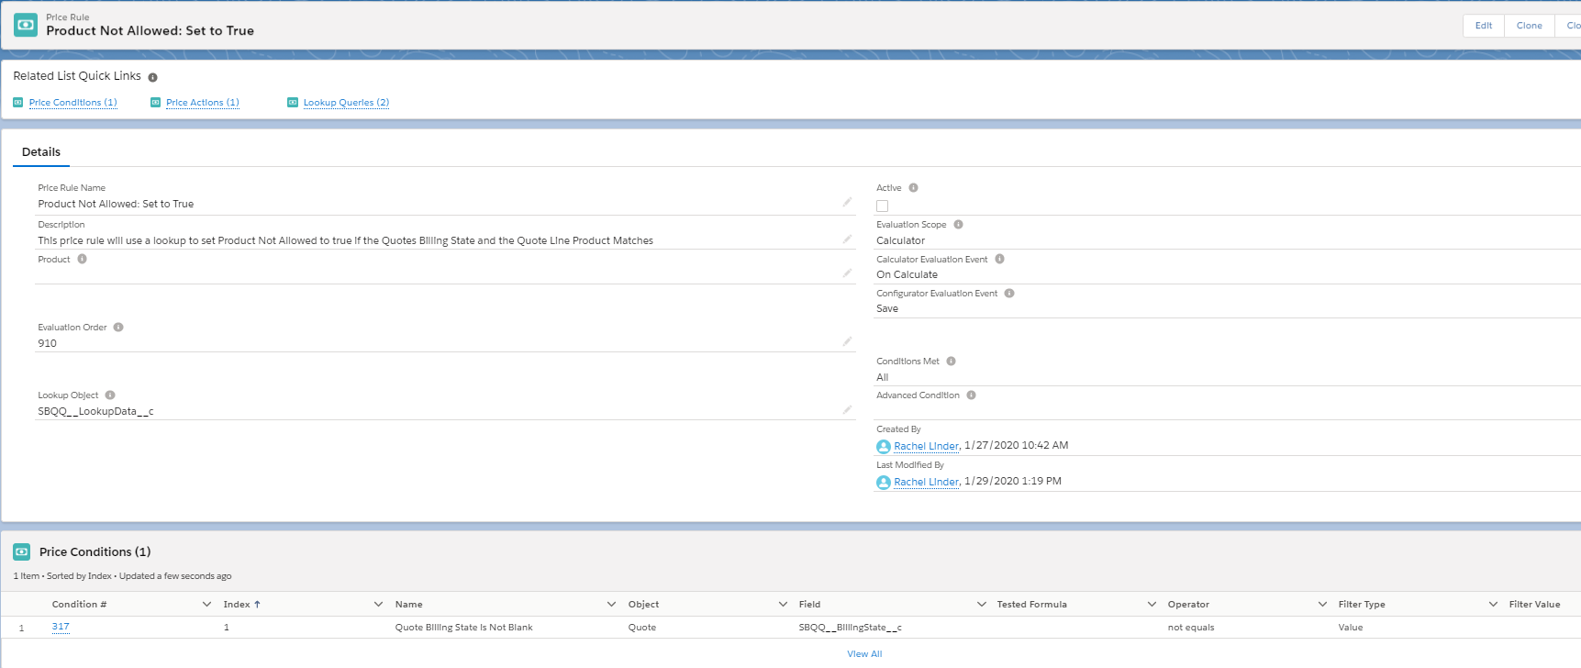Click the 'On Calculate' event value
The image size is (1581, 668).
pos(907,274)
